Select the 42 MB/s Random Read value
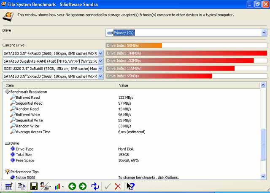This screenshot has height=193, width=270. tap(125, 109)
